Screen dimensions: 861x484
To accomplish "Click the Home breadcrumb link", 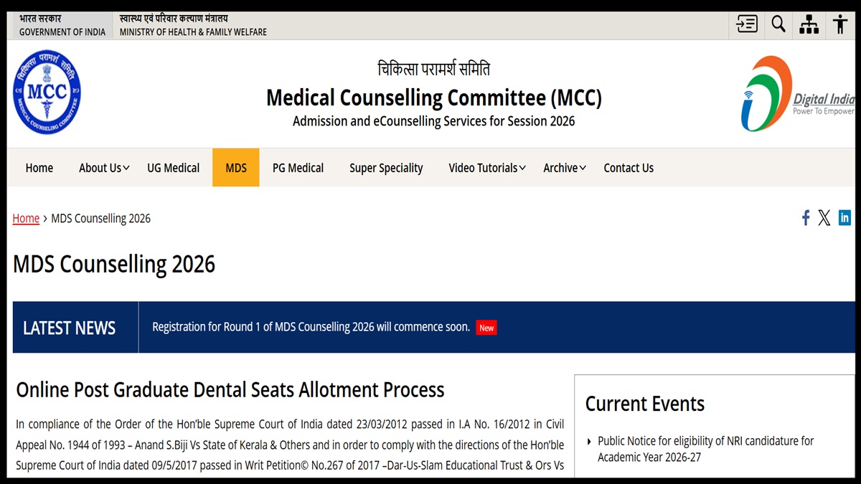I will tap(26, 219).
